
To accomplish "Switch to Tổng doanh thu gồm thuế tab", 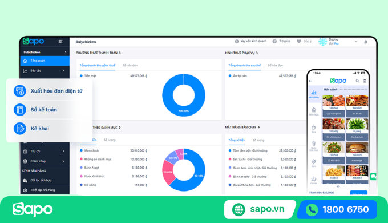I will (x=98, y=66).
